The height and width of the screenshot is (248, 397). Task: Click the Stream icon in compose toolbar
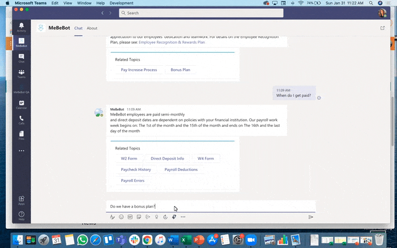point(148,217)
